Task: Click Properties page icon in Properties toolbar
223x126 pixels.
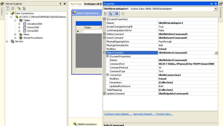Action: [x=117, y=14]
